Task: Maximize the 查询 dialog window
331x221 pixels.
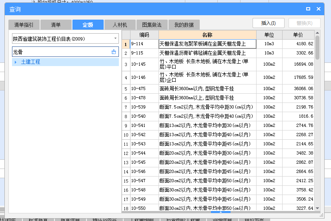Action: point(308,9)
